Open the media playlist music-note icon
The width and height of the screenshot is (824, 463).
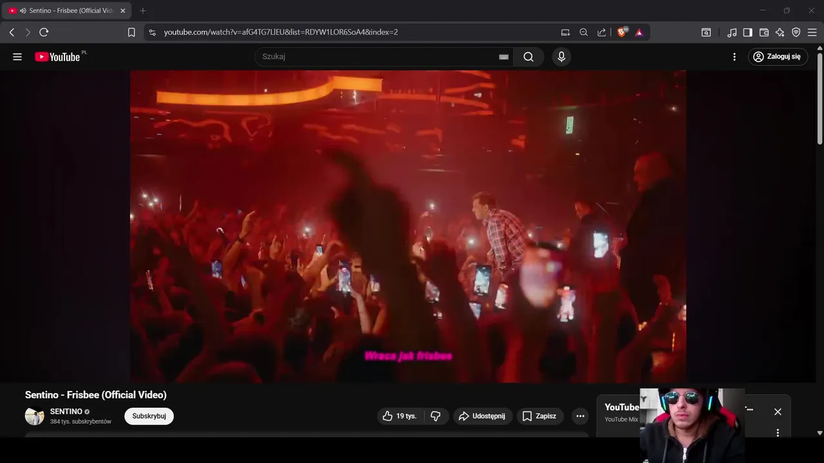tap(732, 32)
